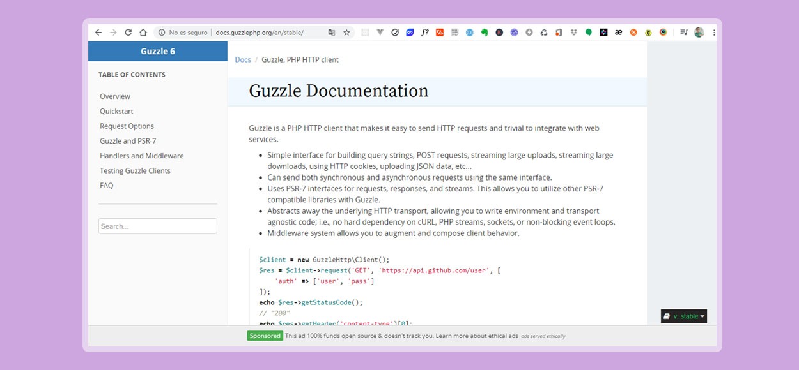Open the Chrome profile avatar

699,33
